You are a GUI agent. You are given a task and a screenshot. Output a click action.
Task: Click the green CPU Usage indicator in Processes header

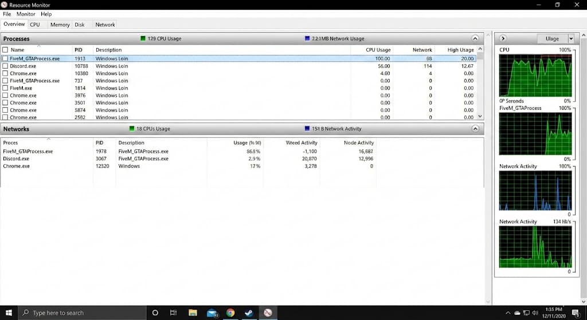click(143, 38)
